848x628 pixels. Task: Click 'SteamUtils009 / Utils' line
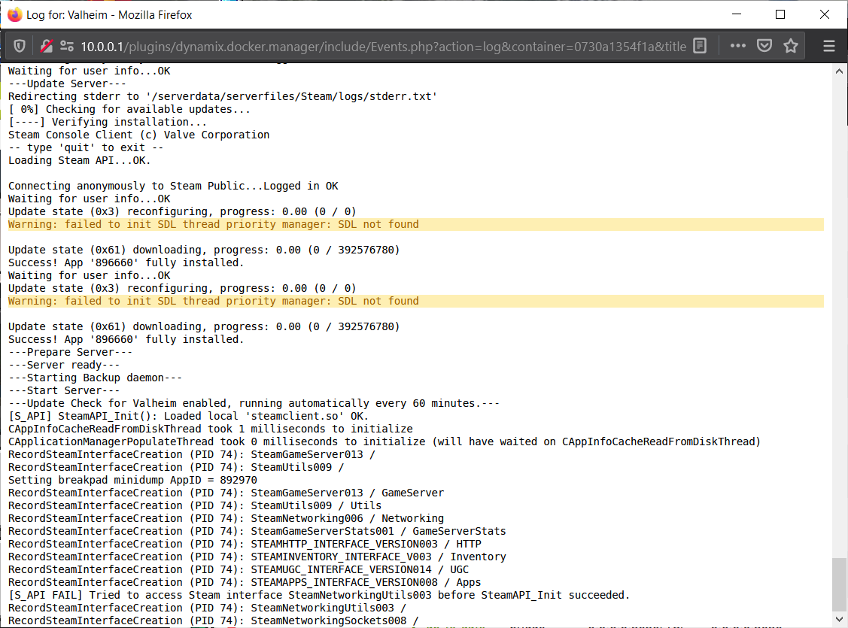(195, 506)
